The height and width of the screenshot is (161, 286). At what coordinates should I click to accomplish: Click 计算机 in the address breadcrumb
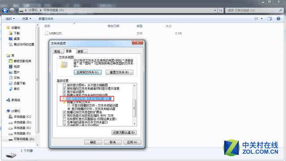point(33,10)
